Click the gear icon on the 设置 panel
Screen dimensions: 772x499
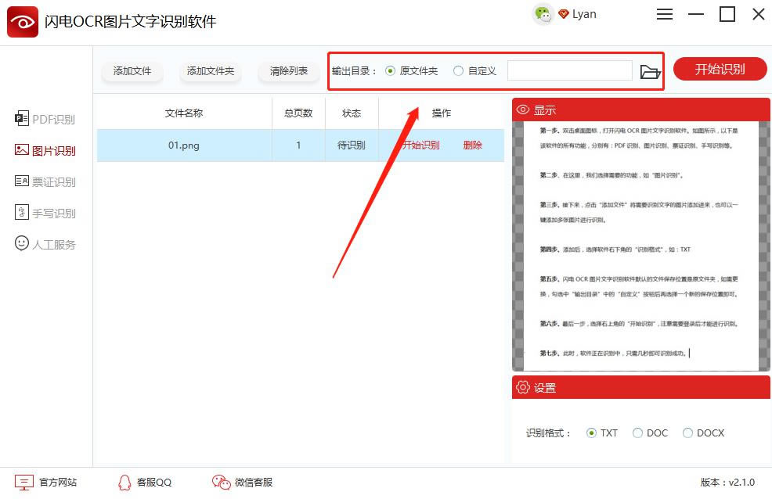[523, 387]
